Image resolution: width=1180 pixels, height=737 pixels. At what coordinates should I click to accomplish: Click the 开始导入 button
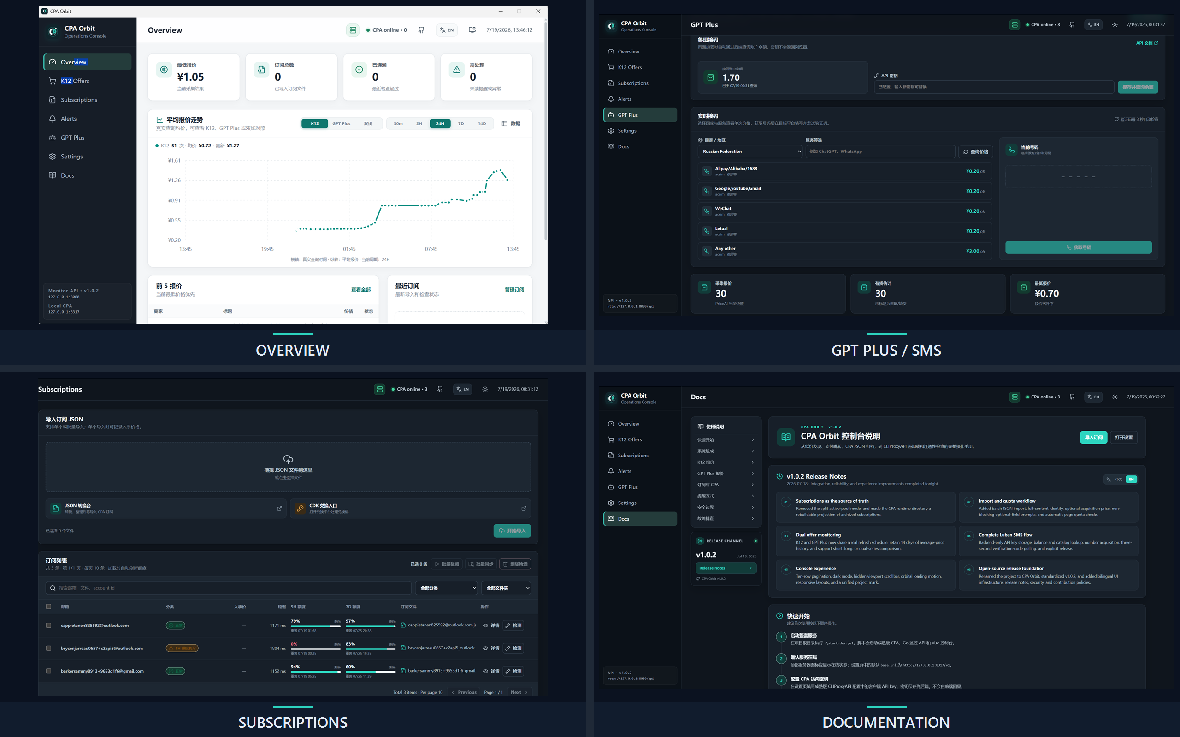click(512, 531)
